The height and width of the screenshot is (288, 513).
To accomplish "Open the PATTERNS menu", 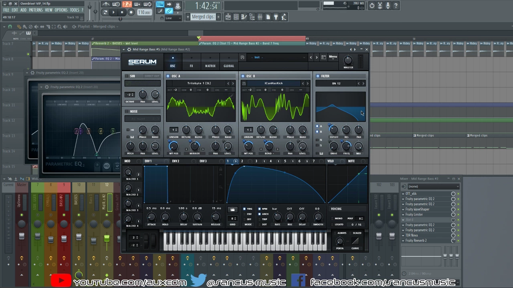I will coord(36,10).
